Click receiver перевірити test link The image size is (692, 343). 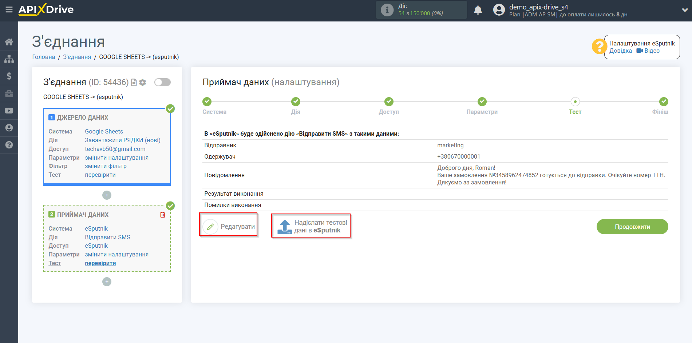click(100, 263)
